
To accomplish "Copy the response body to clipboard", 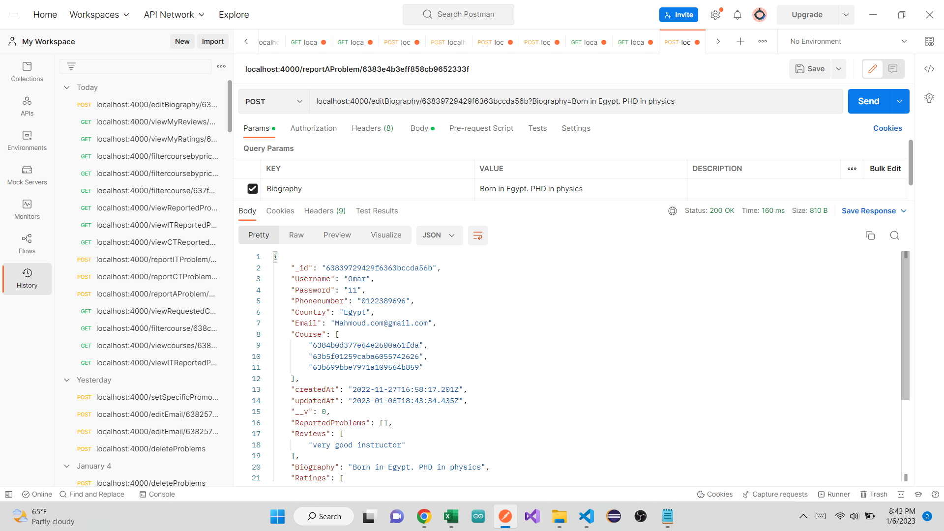I will point(870,236).
